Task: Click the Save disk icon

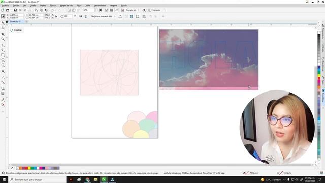Action: [15, 10]
